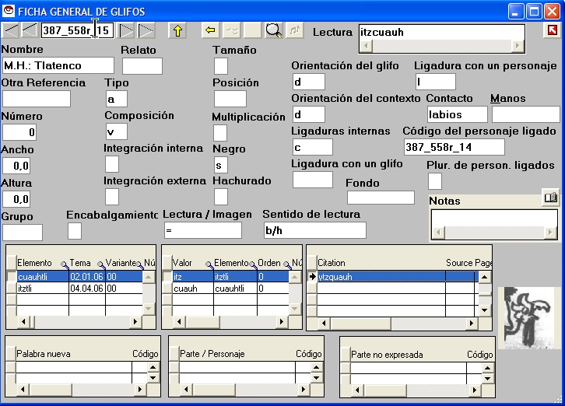The height and width of the screenshot is (406, 565).
Task: Toggle the Plur. de person. ligados box
Action: coord(435,181)
